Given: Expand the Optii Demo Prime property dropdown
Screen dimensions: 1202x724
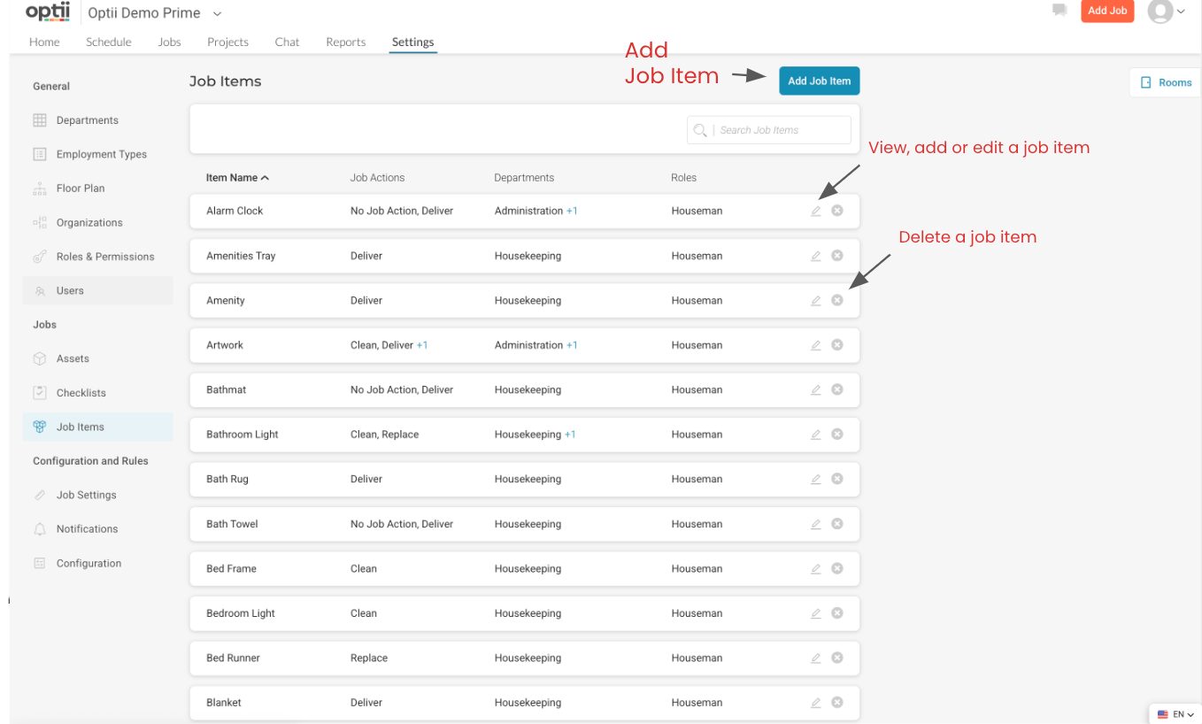Looking at the screenshot, I should pos(218,13).
